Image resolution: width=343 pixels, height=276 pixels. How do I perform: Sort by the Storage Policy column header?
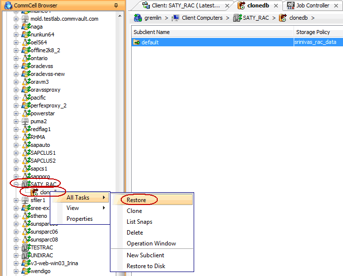318,32
